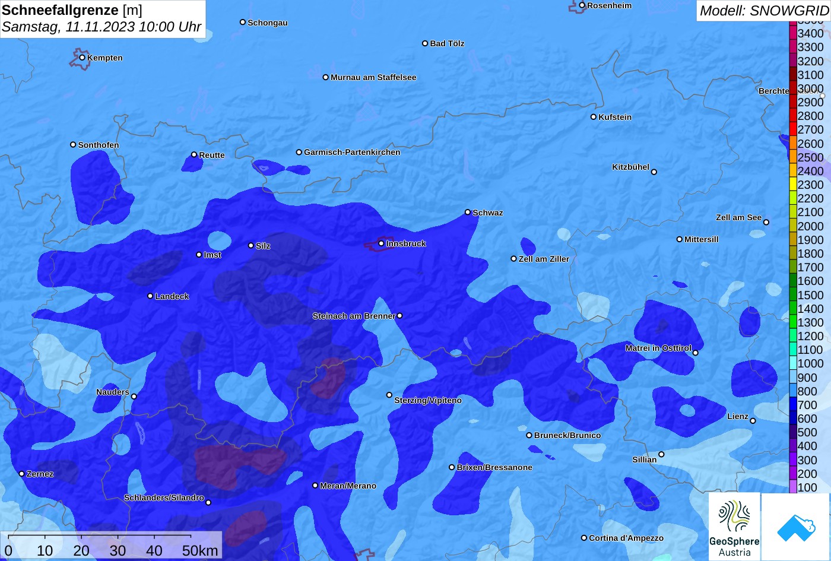Click the 1000 cyan legend swatch

(793, 363)
